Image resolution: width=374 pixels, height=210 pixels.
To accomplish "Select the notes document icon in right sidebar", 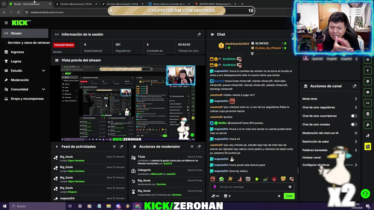I will [368, 81].
